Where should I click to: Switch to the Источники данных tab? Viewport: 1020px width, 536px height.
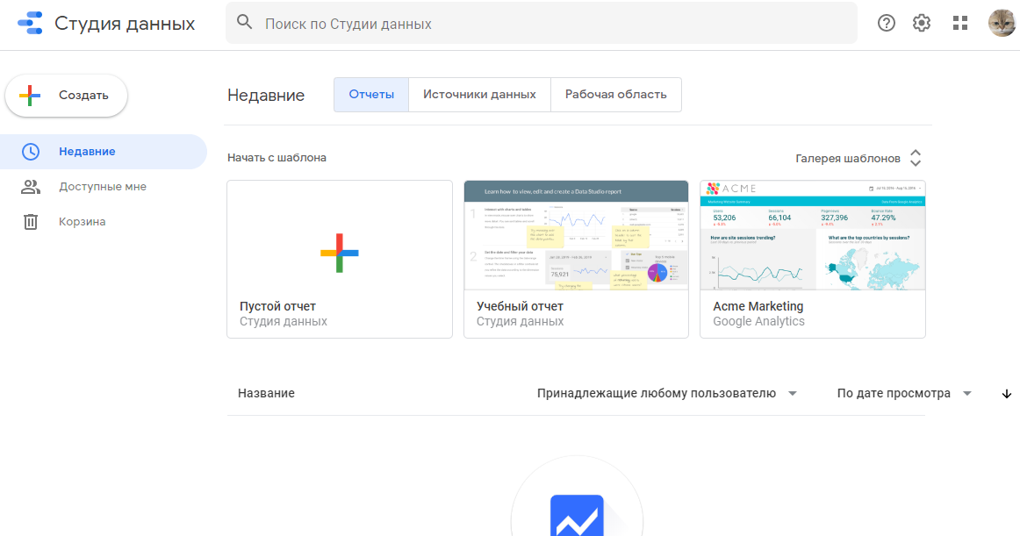pyautogui.click(x=479, y=95)
